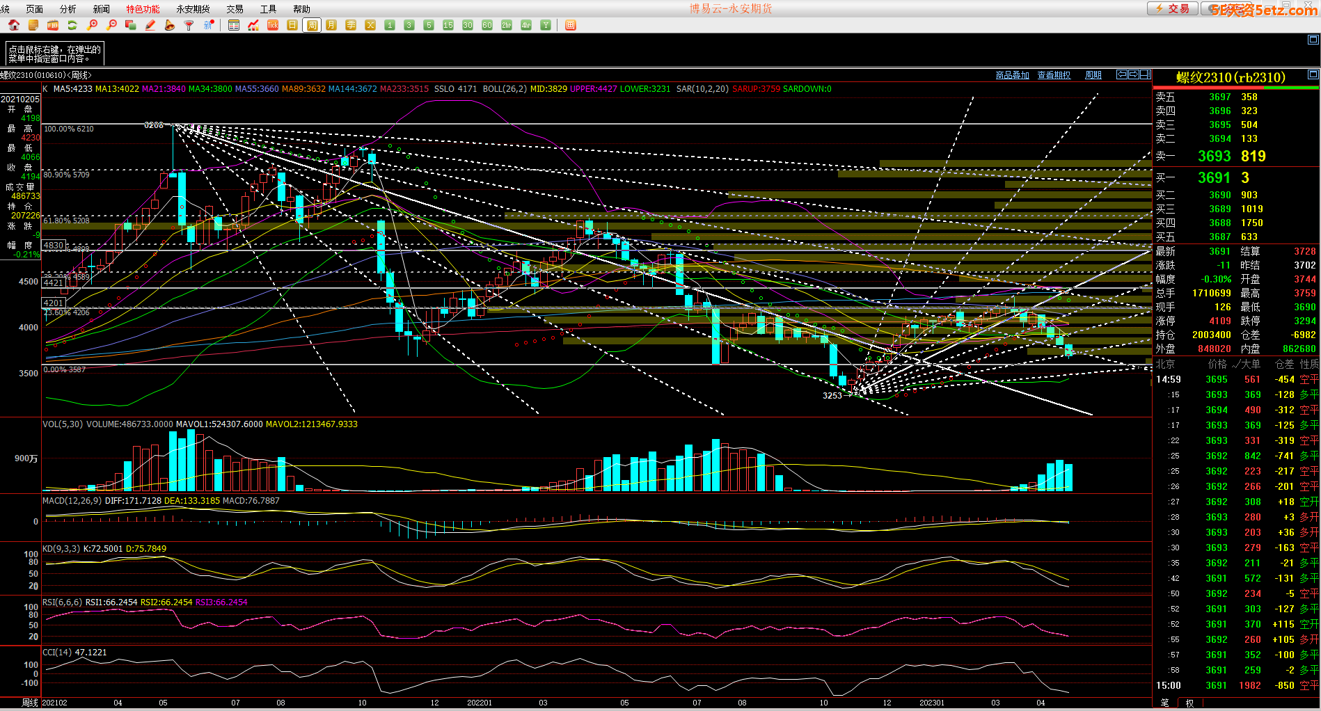Click the red-green buy/sell ratio bar
This screenshot has height=711, width=1321.
pos(1236,88)
